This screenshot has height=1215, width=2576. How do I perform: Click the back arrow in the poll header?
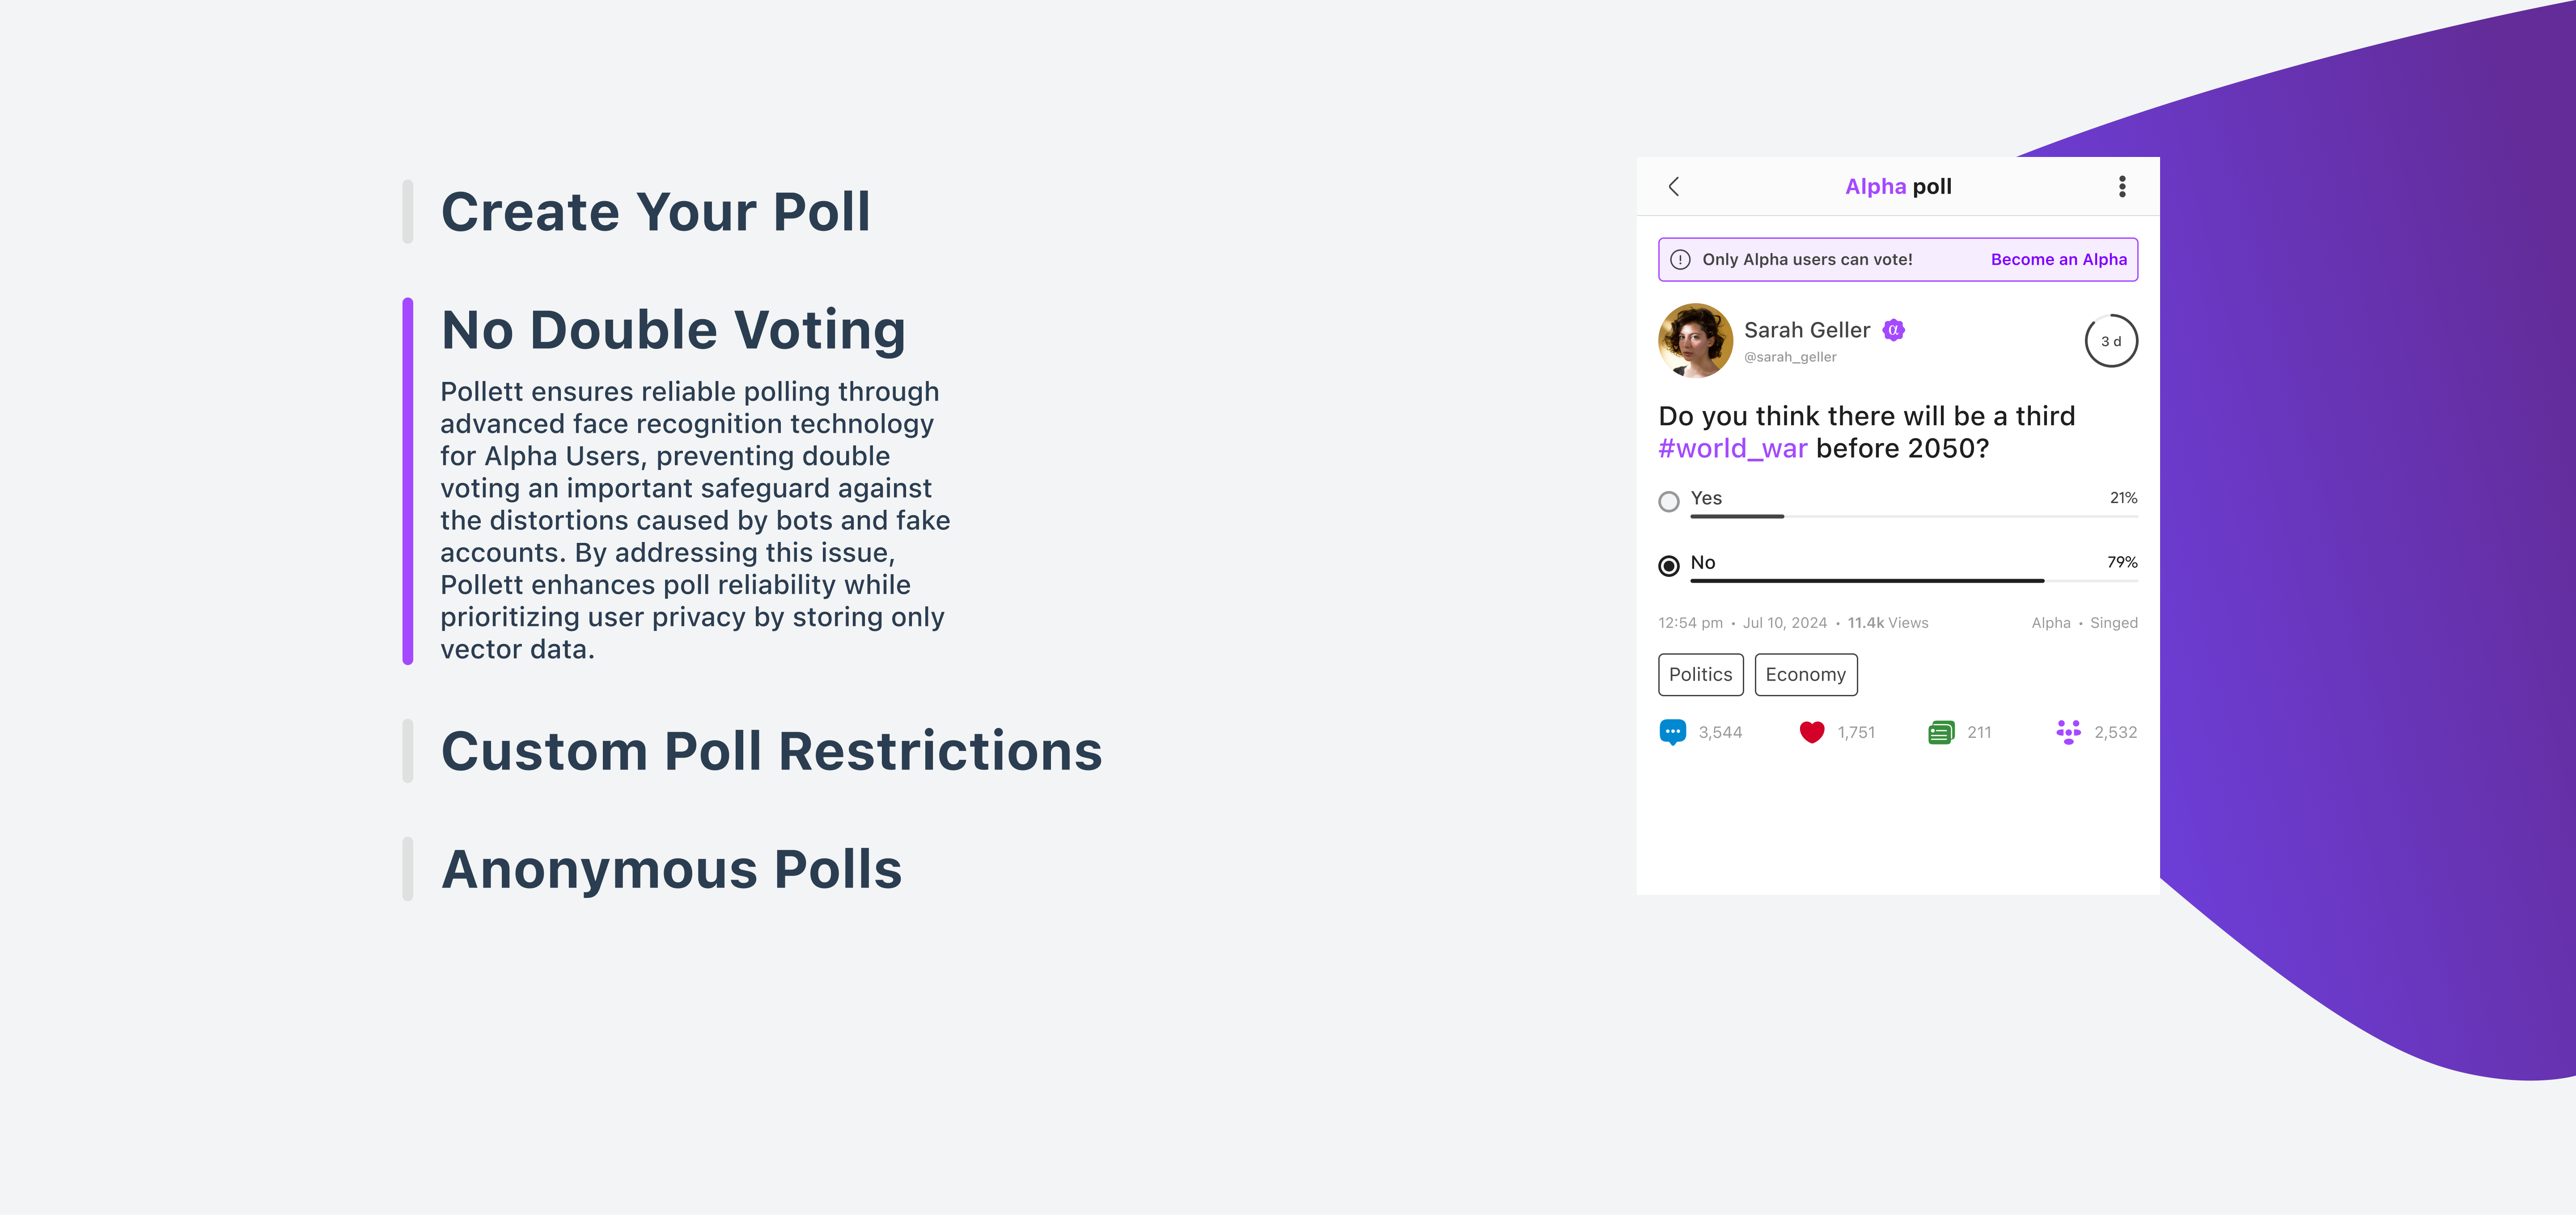point(1674,187)
